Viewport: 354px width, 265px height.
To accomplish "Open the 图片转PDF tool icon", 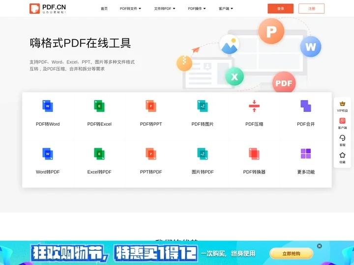I will pyautogui.click(x=203, y=154).
